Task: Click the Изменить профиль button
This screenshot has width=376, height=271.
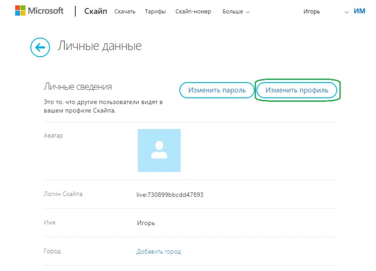Action: [297, 90]
